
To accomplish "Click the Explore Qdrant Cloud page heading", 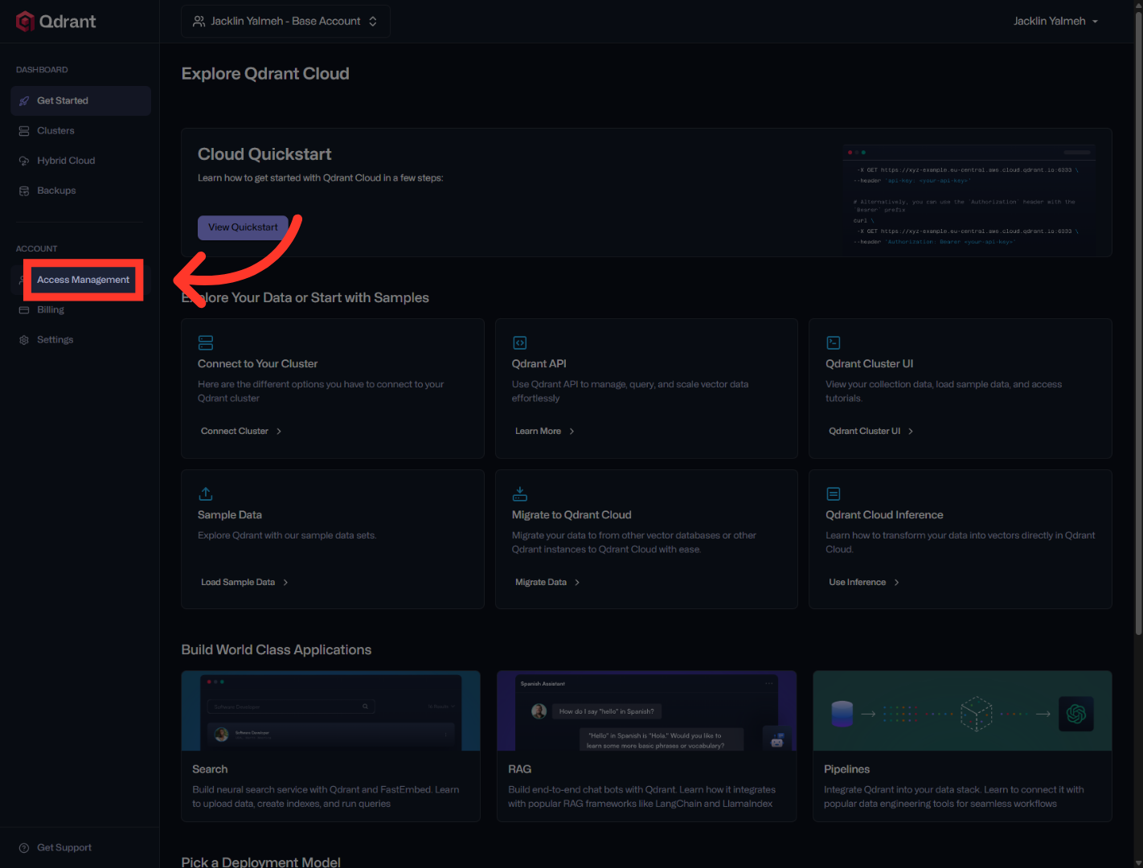I will [x=265, y=74].
